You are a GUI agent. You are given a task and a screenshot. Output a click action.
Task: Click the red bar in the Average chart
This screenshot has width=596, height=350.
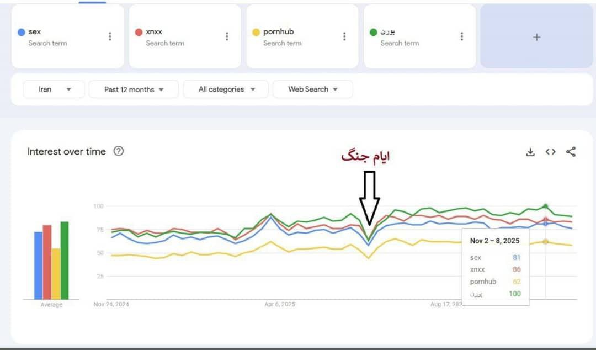point(47,262)
